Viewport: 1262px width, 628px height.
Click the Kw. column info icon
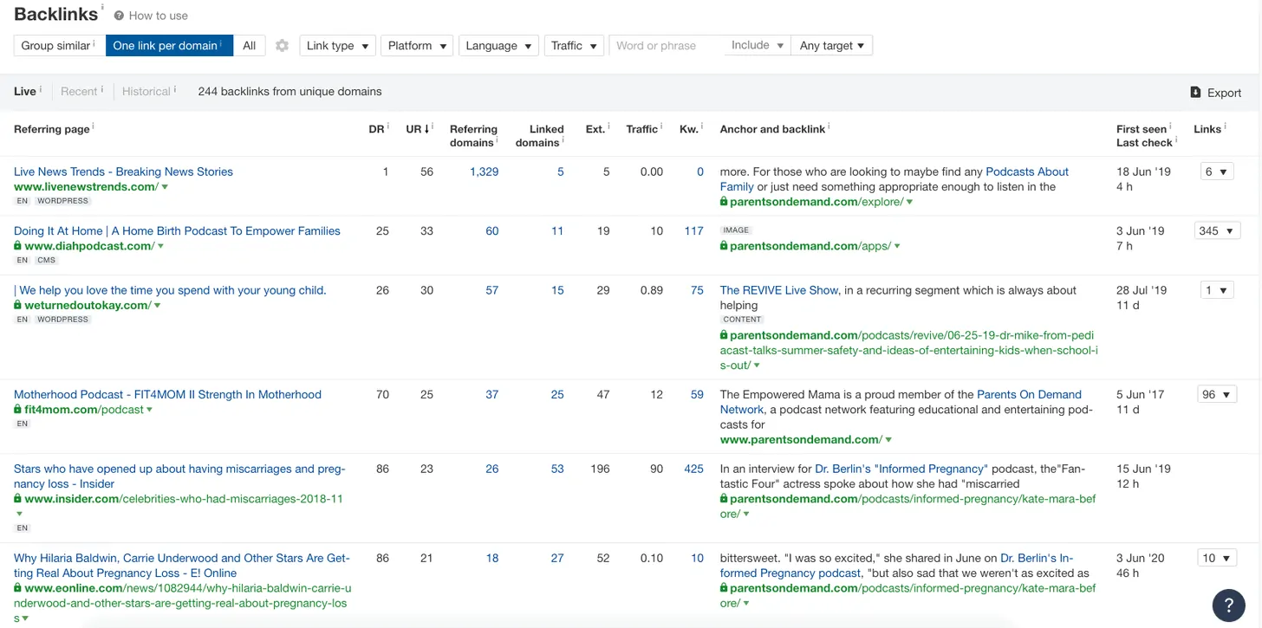pyautogui.click(x=701, y=126)
